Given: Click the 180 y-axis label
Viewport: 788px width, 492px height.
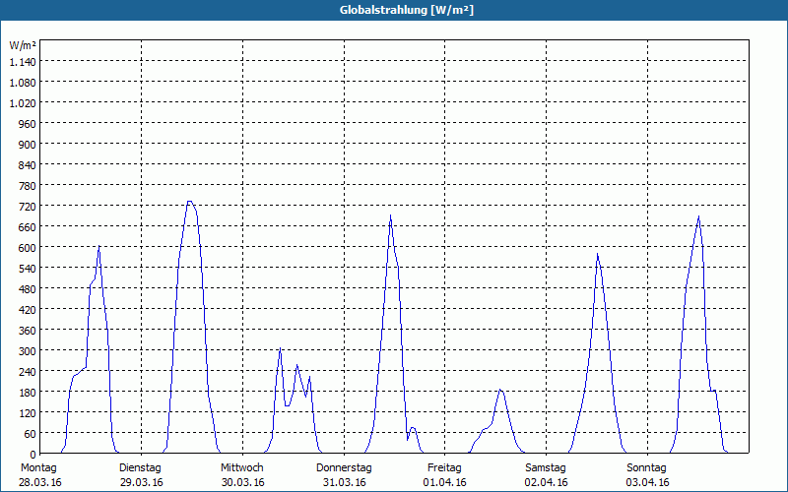Looking at the screenshot, I should point(29,392).
